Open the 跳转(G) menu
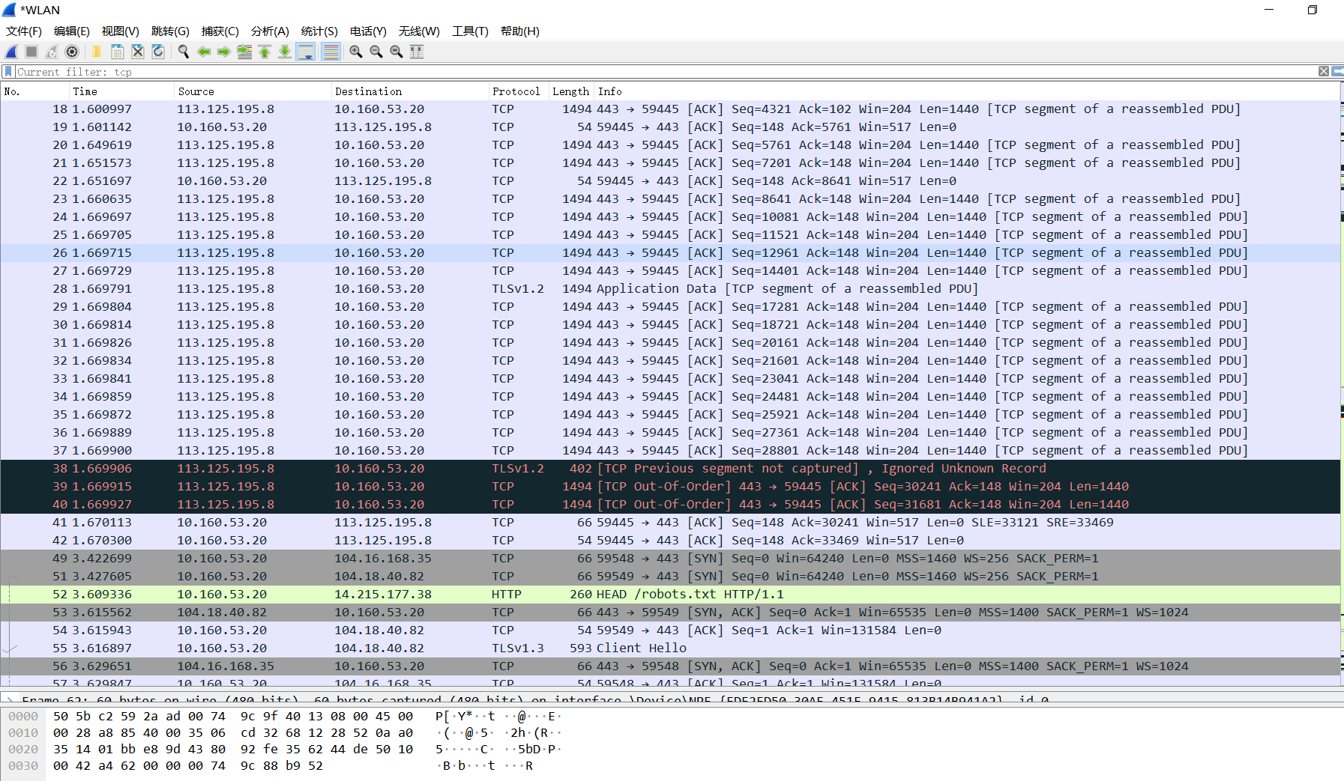 pyautogui.click(x=170, y=31)
